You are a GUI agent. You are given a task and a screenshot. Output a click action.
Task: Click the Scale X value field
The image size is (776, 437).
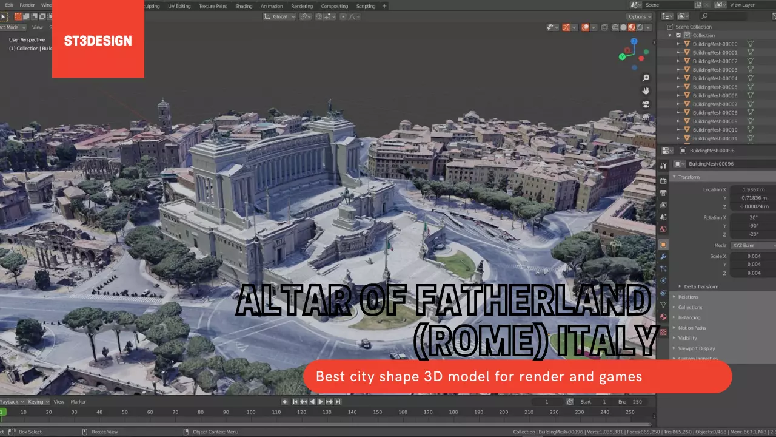pyautogui.click(x=753, y=256)
